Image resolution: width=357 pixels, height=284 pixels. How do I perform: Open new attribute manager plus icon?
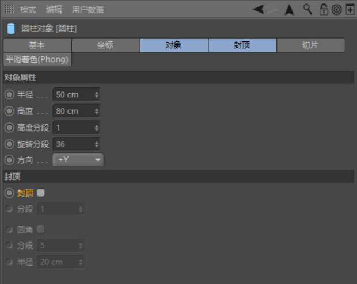pyautogui.click(x=350, y=10)
